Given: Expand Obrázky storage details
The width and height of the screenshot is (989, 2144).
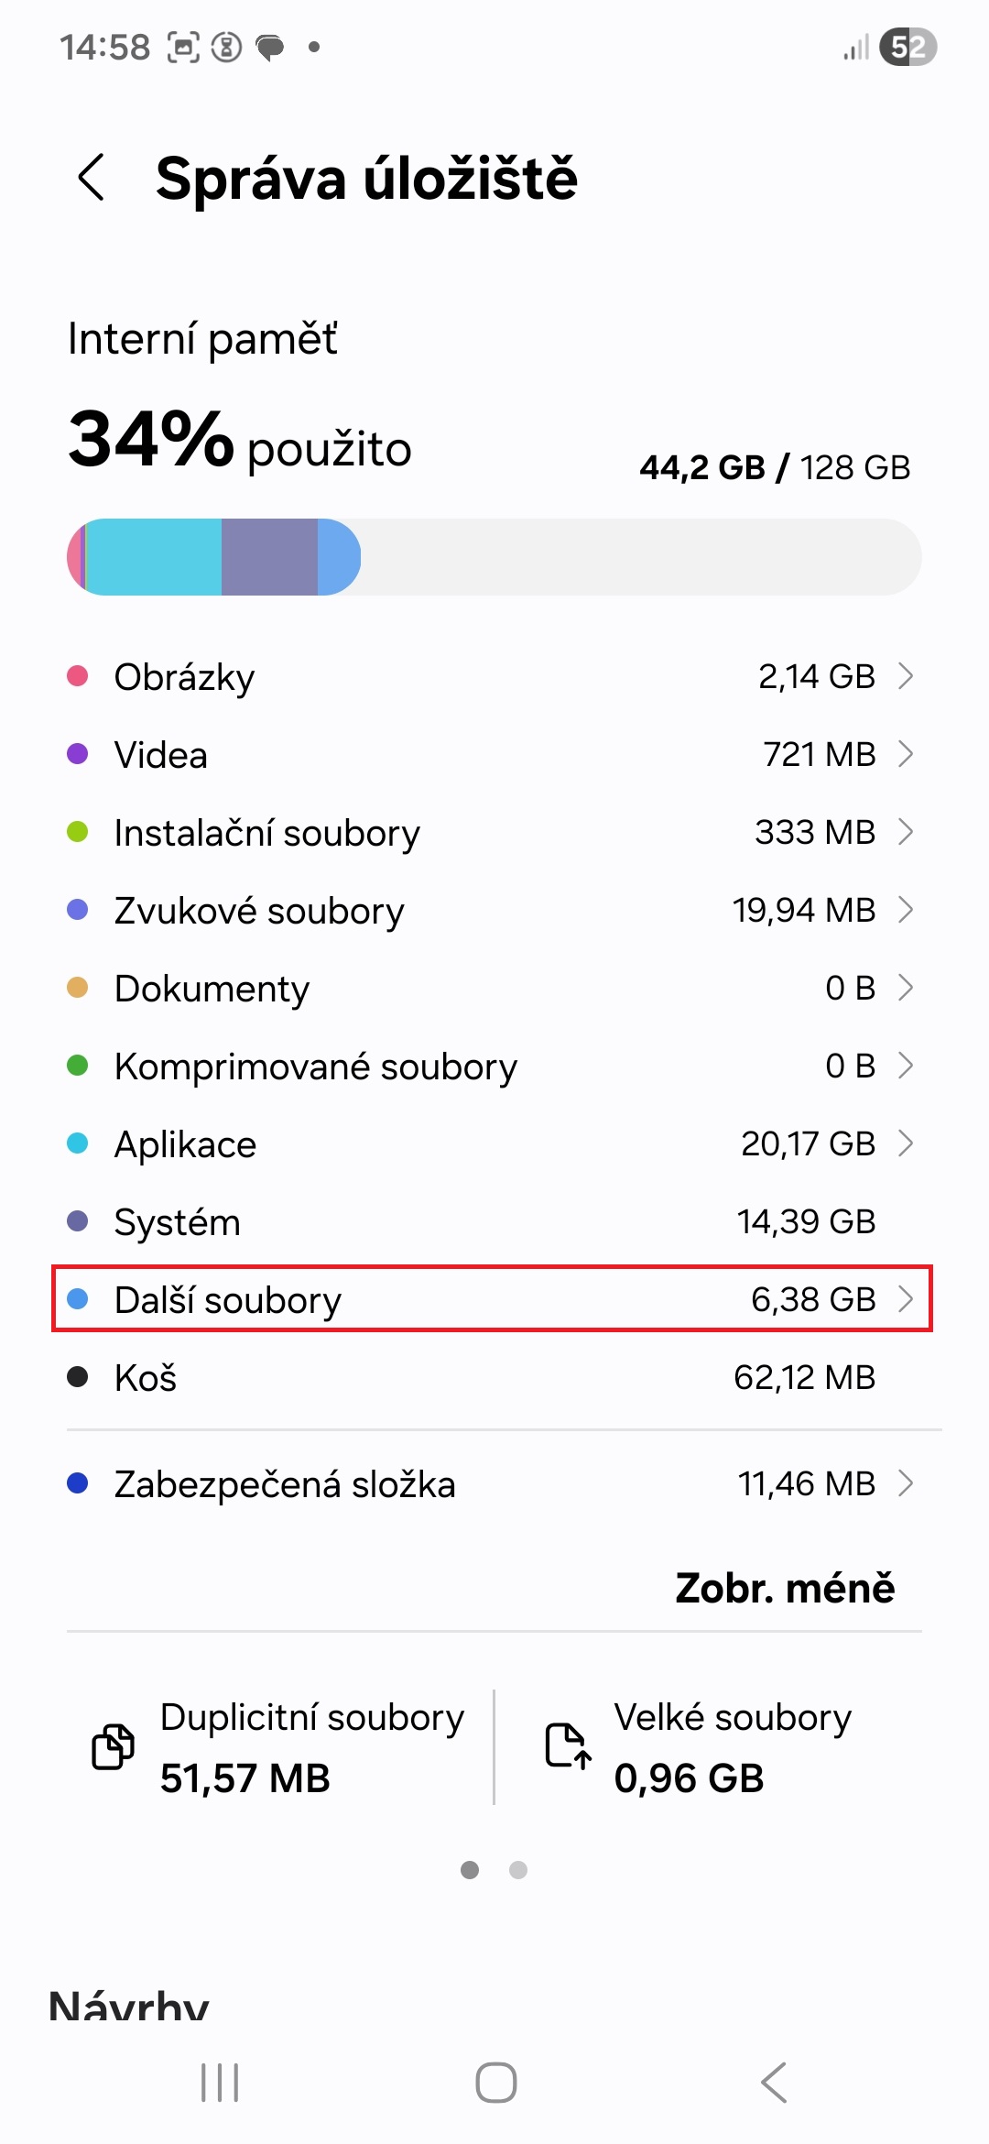Looking at the screenshot, I should click(x=907, y=676).
